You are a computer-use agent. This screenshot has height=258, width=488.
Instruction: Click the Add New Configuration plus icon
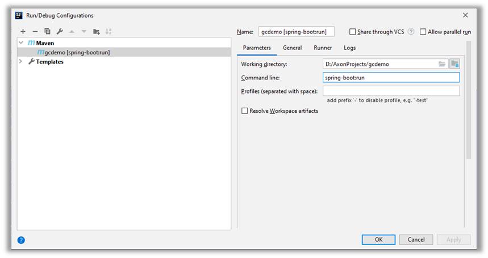pyautogui.click(x=23, y=32)
